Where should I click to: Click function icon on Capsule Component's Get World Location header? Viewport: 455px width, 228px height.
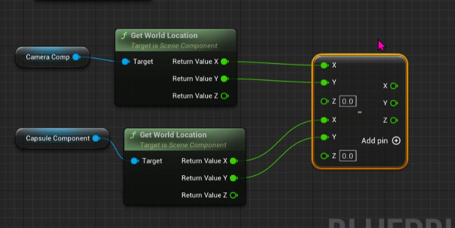coord(133,135)
